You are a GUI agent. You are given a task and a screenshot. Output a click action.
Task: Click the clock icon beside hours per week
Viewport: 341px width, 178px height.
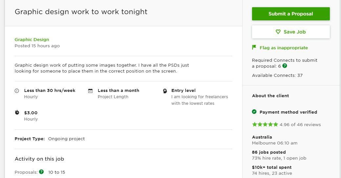pyautogui.click(x=17, y=91)
